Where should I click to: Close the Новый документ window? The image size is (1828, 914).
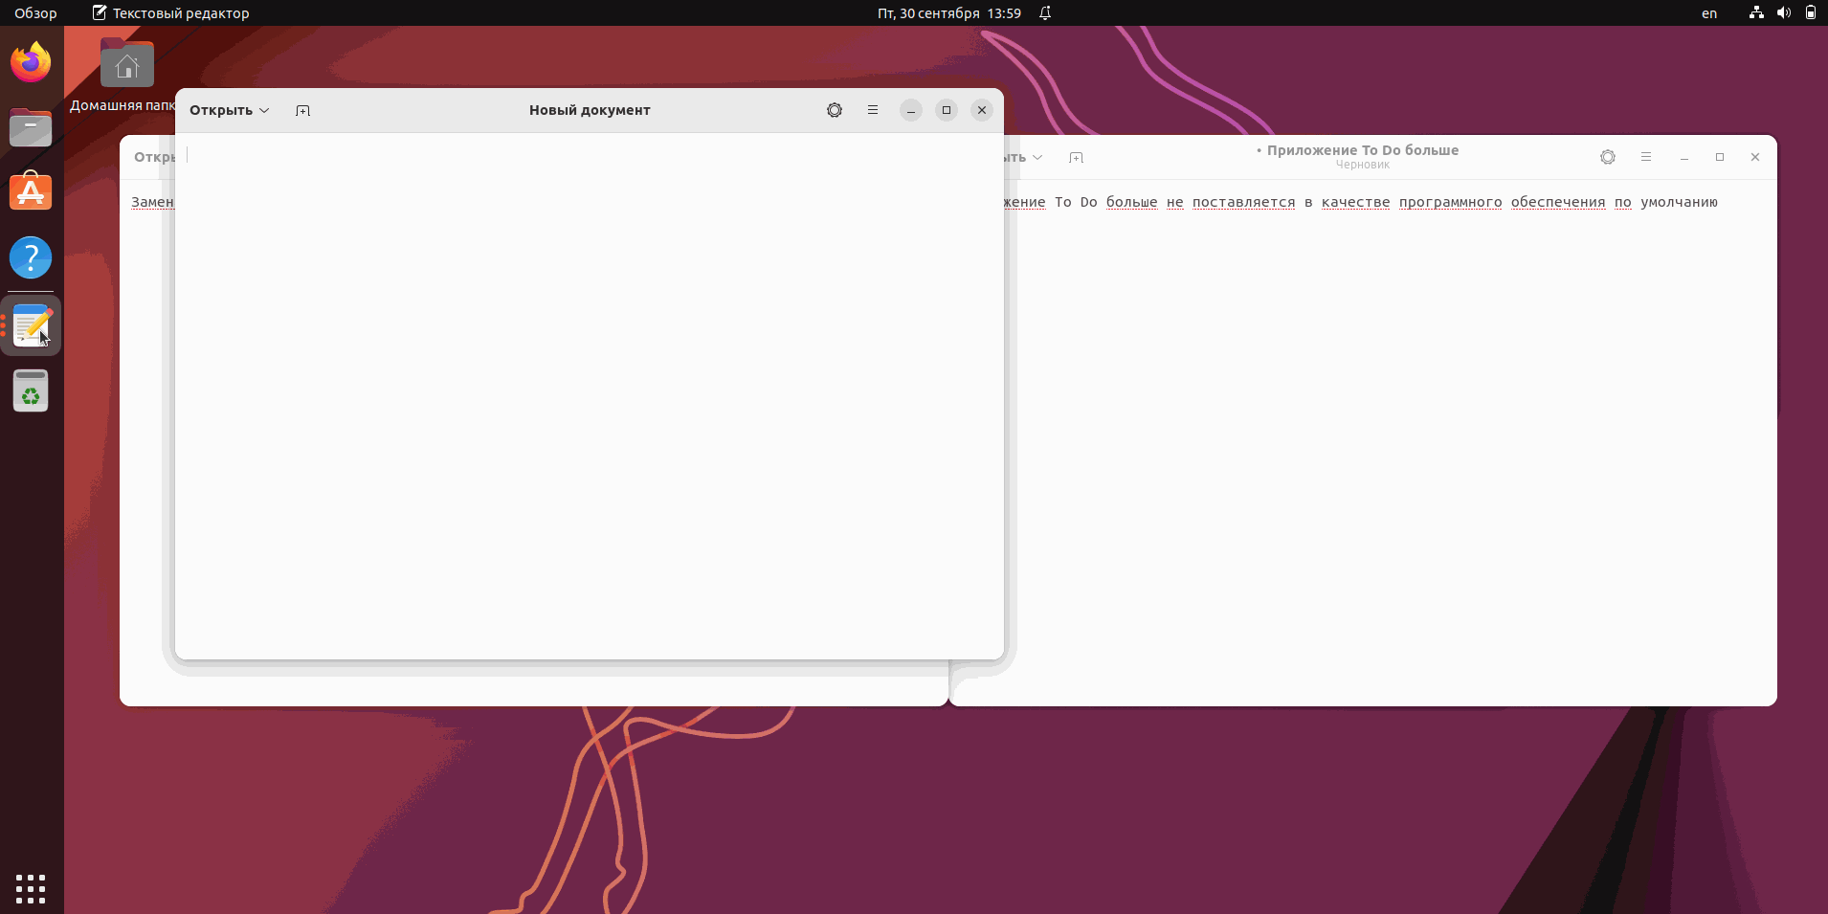coord(982,110)
